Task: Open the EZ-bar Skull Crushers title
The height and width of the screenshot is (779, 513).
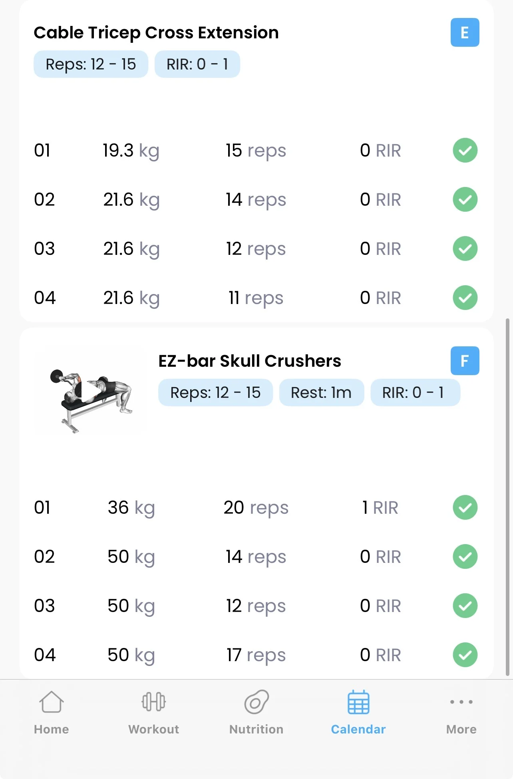Action: pos(250,361)
